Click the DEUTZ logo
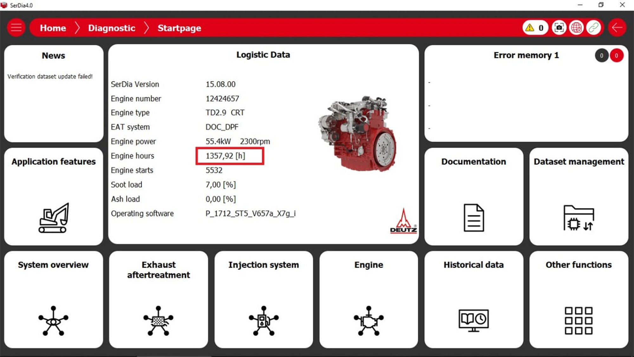 click(x=403, y=221)
